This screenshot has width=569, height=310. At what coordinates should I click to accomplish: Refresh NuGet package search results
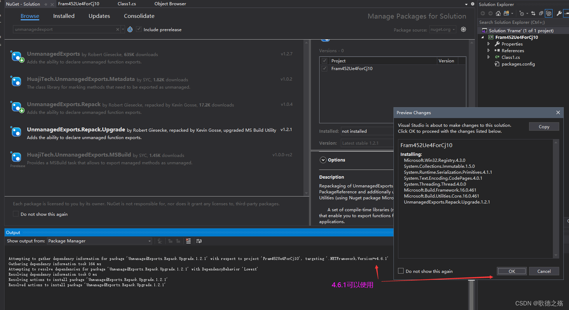pyautogui.click(x=130, y=29)
